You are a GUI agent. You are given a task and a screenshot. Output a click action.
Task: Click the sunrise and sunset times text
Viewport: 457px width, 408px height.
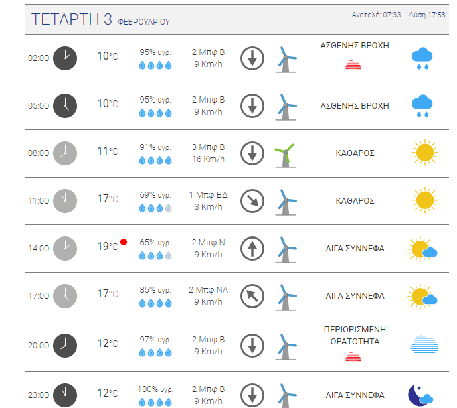click(x=398, y=15)
